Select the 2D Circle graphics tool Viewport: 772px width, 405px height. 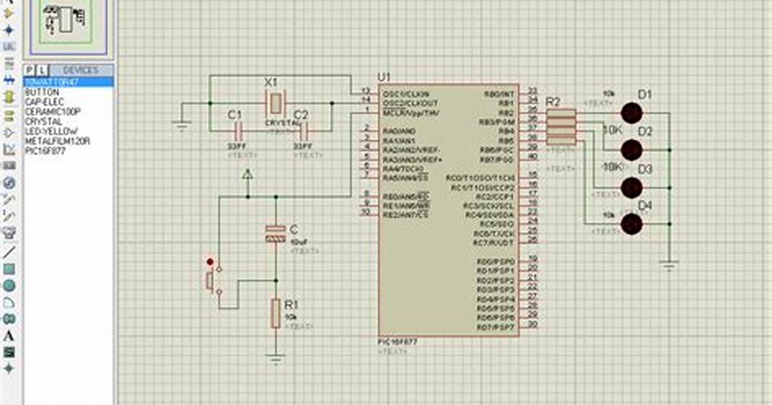tap(9, 286)
